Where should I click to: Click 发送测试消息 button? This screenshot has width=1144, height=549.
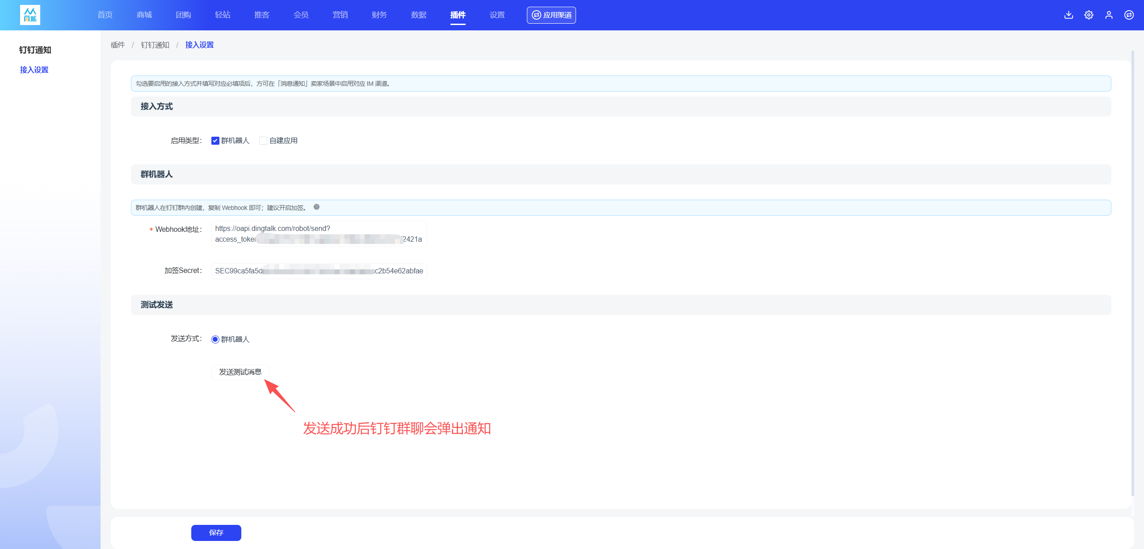pyautogui.click(x=240, y=372)
